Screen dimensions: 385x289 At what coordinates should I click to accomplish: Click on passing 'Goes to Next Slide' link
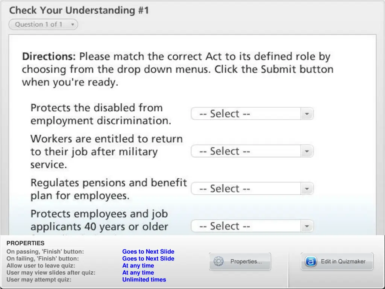click(148, 251)
